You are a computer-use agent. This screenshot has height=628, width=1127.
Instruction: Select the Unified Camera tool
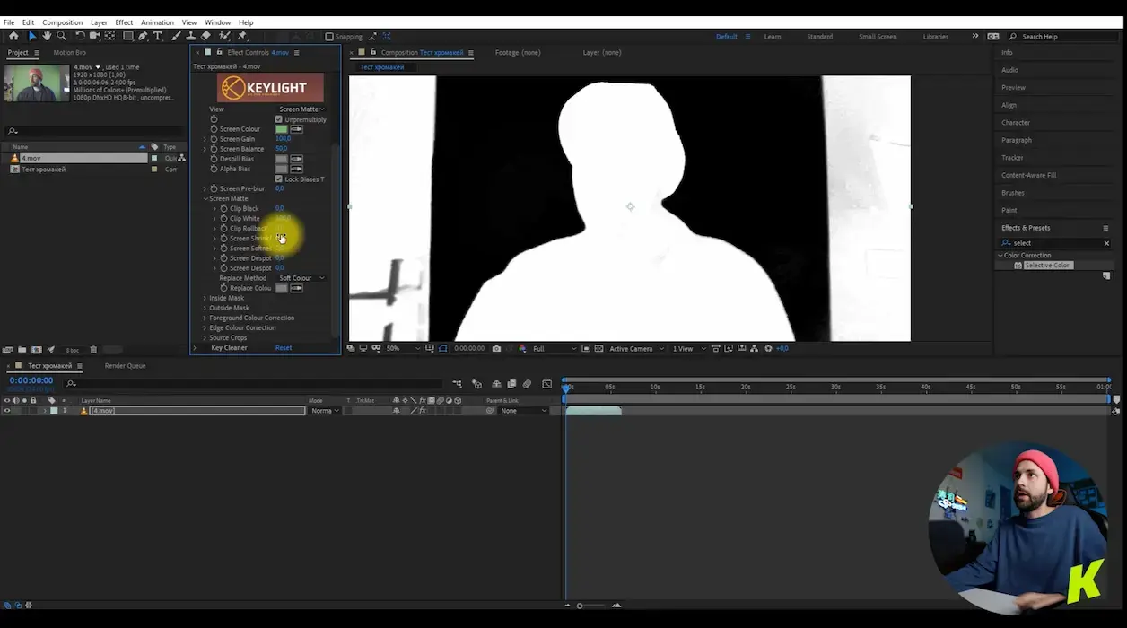(x=95, y=36)
